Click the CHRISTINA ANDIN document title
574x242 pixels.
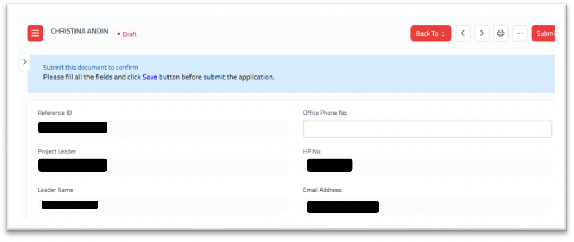click(x=80, y=31)
